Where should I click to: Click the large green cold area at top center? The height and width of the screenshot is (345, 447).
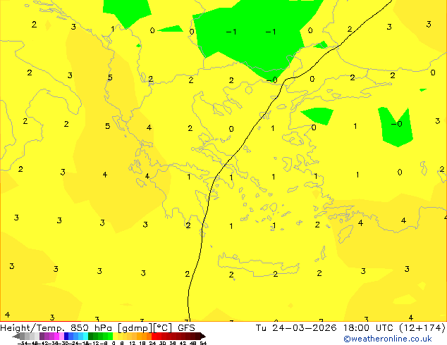coord(247,32)
